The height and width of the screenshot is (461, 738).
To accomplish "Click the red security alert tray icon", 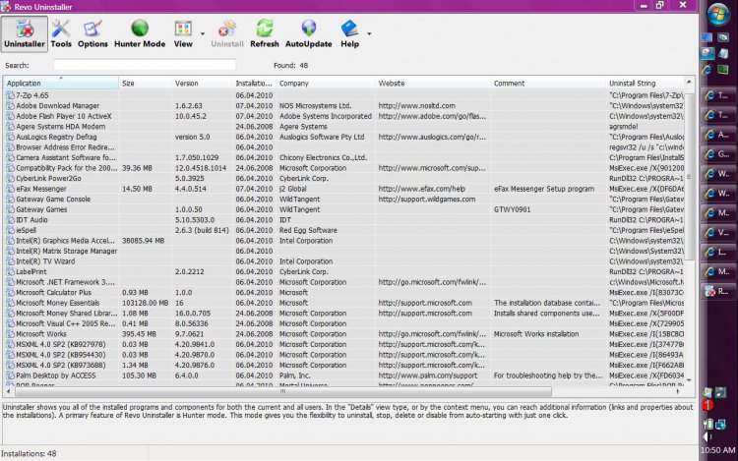I will pyautogui.click(x=707, y=405).
